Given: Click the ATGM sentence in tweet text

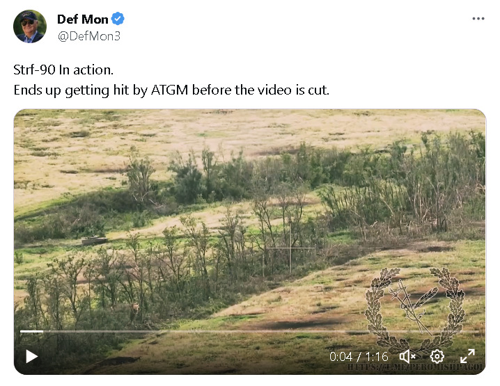Looking at the screenshot, I should pyautogui.click(x=171, y=90).
